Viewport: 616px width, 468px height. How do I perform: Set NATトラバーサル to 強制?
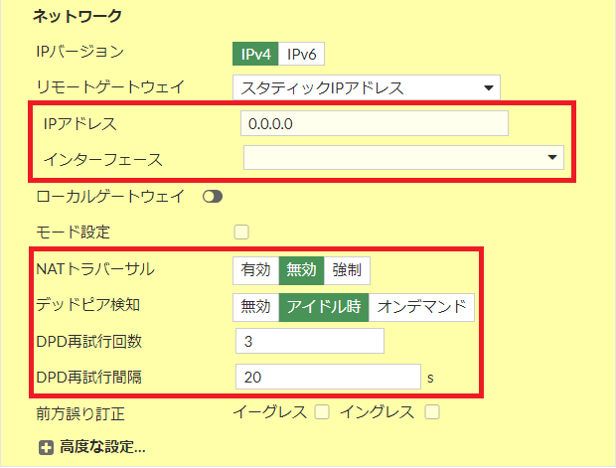tap(347, 270)
